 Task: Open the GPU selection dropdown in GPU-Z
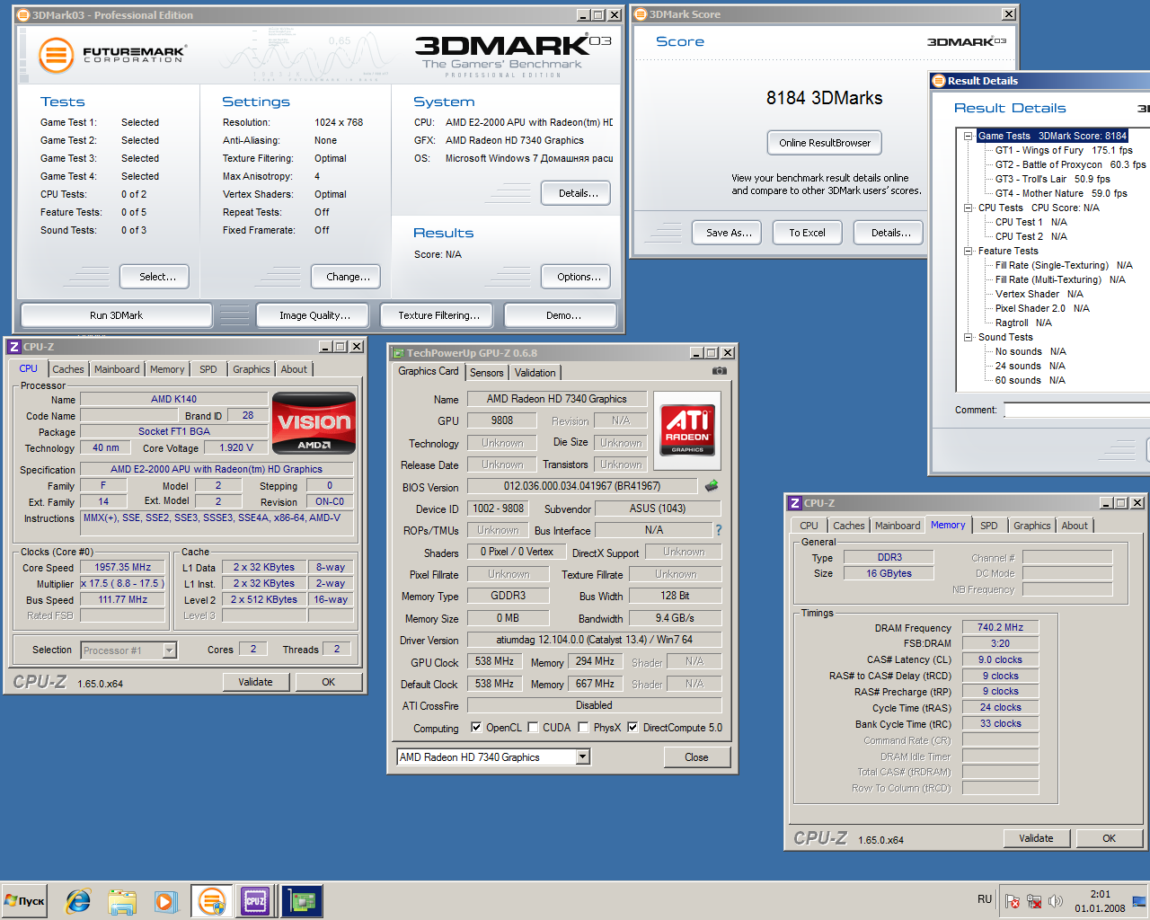(583, 757)
